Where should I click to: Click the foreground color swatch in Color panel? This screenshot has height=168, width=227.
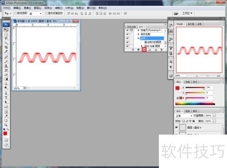pos(178,88)
